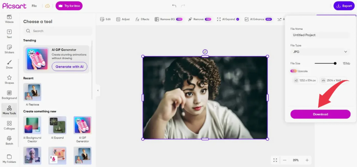Click the 89% zoom value

point(296,160)
